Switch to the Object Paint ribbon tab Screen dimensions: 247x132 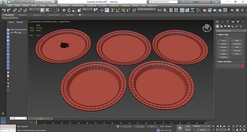point(54,15)
